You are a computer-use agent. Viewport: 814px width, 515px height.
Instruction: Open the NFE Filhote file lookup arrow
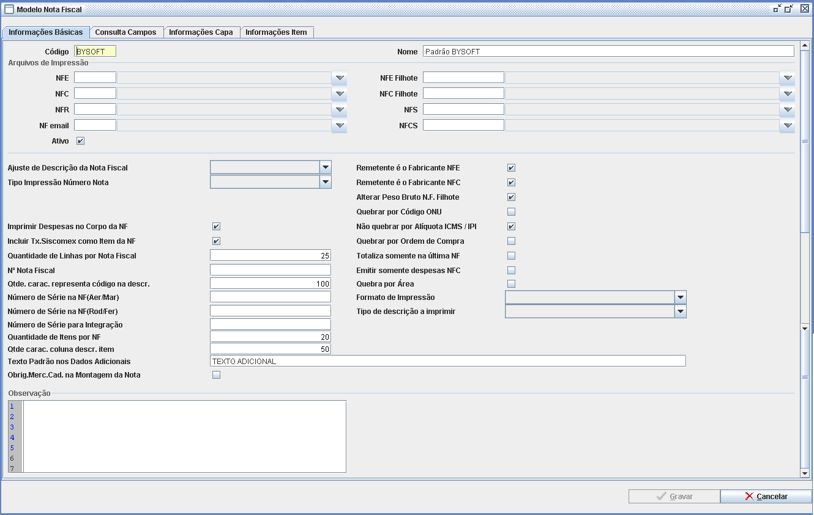788,78
